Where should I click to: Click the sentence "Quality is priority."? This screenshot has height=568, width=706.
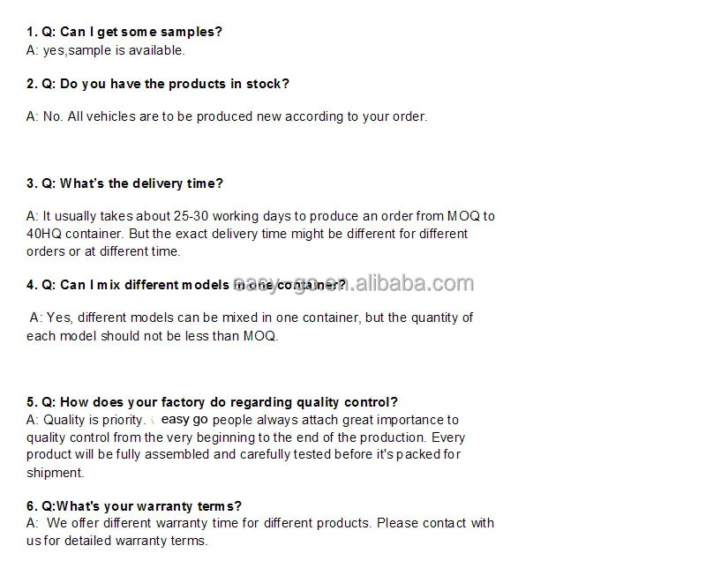86,420
